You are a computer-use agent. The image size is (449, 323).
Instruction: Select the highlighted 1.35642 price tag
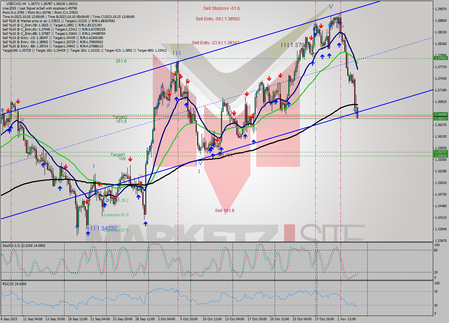pos(440,156)
